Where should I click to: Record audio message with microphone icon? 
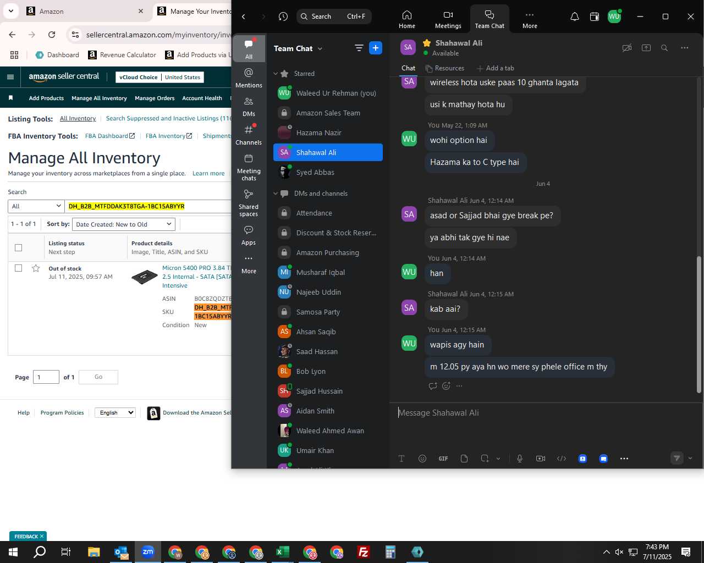click(x=520, y=459)
